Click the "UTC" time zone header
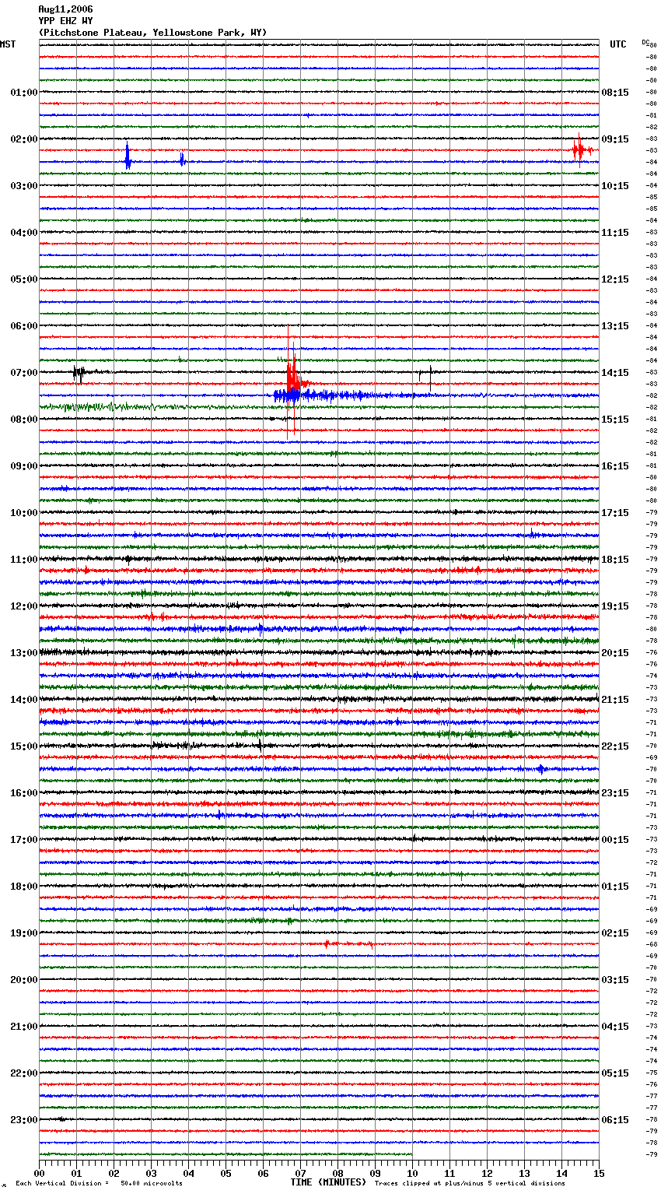Viewport: 661px width, 1194px height. click(x=617, y=44)
